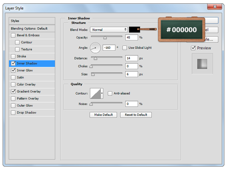Enable the Bevel & Emboss checkbox
Screen dimensions: 227x170
pyautogui.click(x=14, y=35)
